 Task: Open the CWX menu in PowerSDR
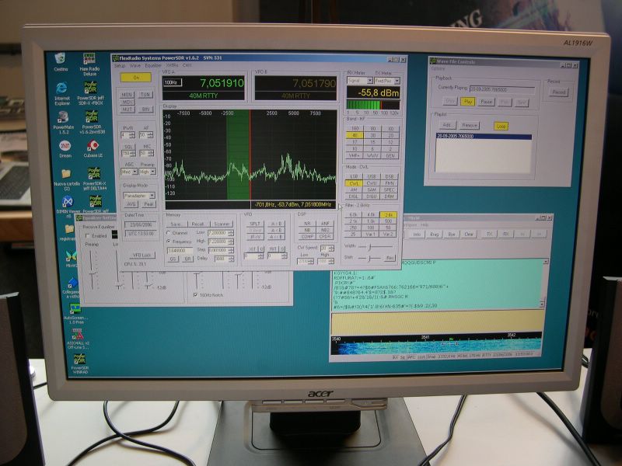pos(187,65)
